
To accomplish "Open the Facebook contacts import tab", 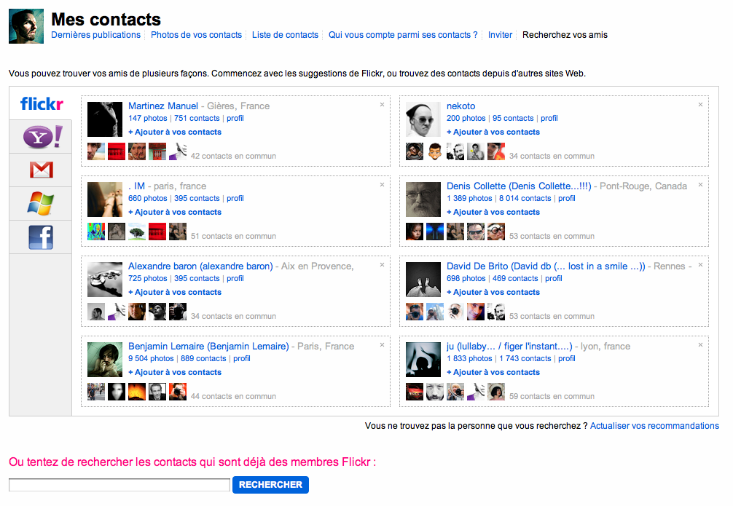I will click(x=41, y=237).
